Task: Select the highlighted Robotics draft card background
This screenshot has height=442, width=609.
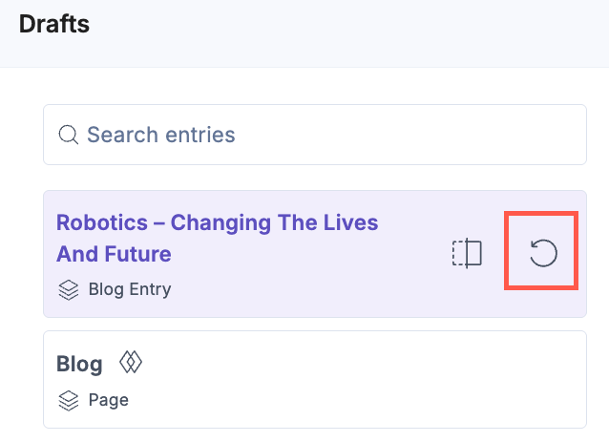Action: [x=286, y=296]
